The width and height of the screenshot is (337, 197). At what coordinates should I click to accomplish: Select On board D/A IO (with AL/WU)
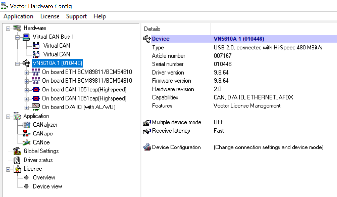coord(79,107)
